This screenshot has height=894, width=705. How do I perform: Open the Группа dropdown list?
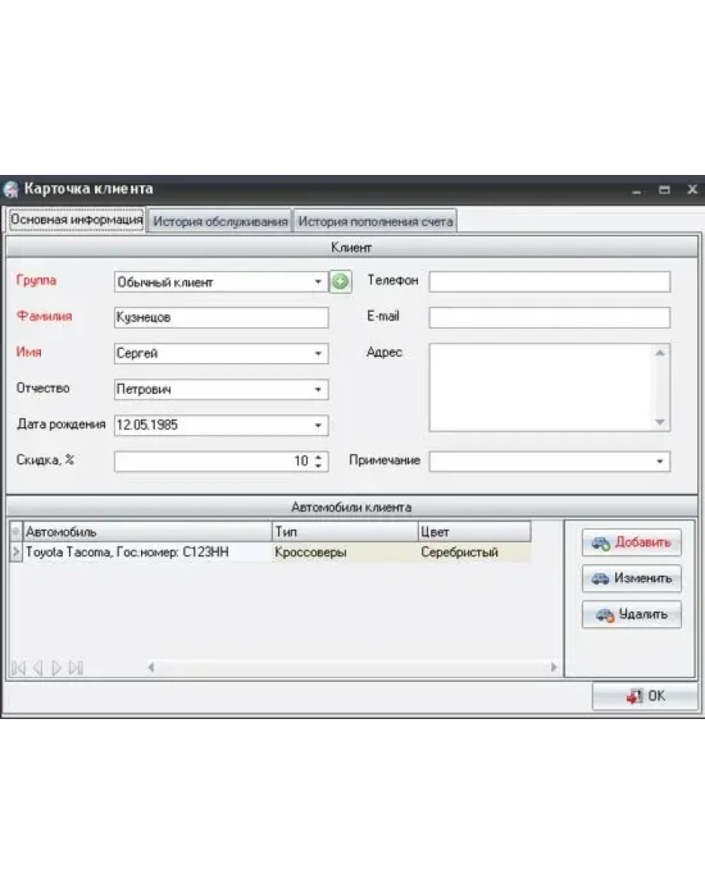coord(318,283)
